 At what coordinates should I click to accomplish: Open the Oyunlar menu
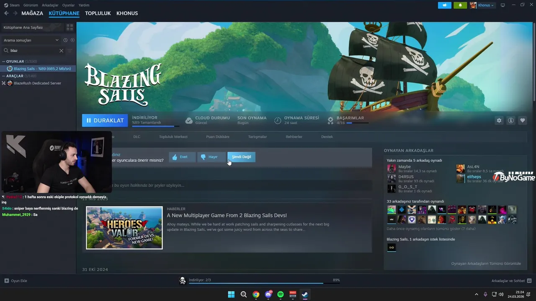pyautogui.click(x=69, y=5)
